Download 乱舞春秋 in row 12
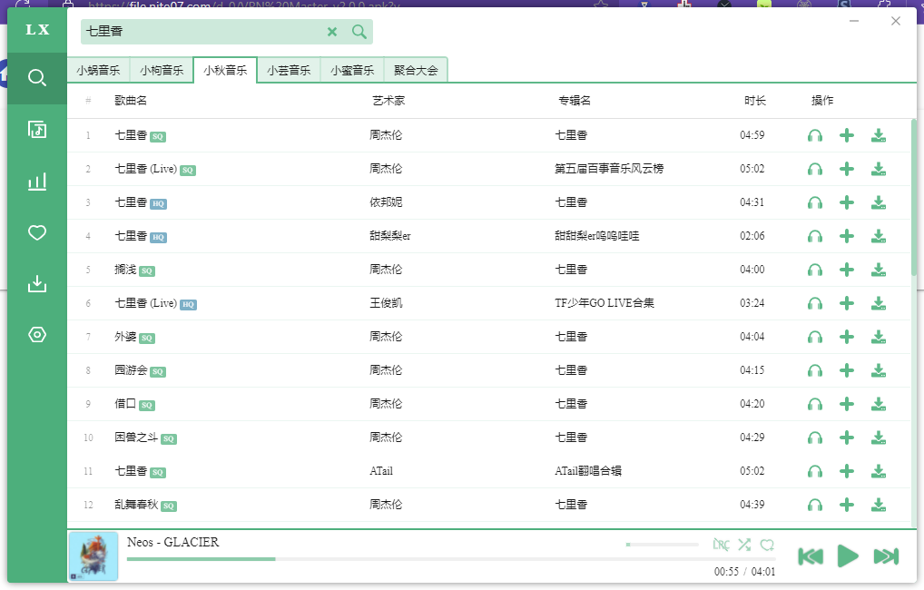The width and height of the screenshot is (924, 590). click(879, 505)
